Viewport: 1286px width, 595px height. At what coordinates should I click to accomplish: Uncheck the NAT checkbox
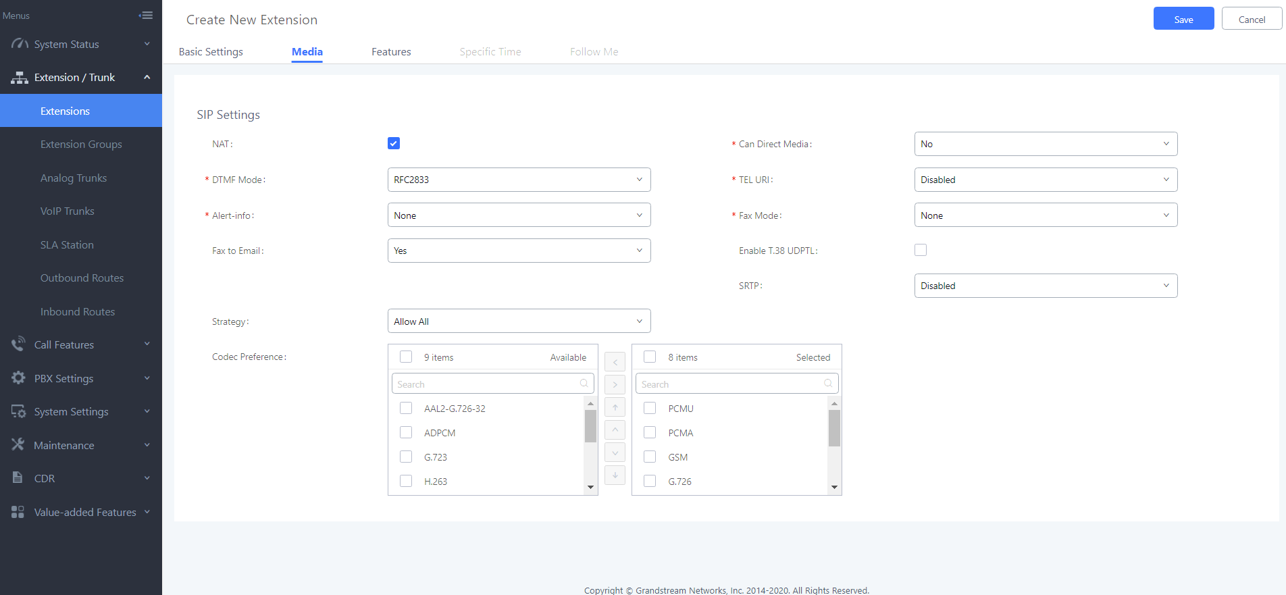(x=394, y=143)
